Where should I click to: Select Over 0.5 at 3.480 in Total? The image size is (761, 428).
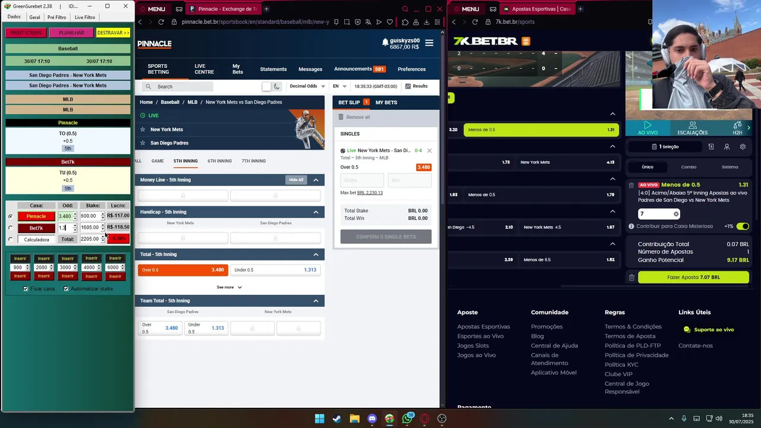tap(183, 270)
